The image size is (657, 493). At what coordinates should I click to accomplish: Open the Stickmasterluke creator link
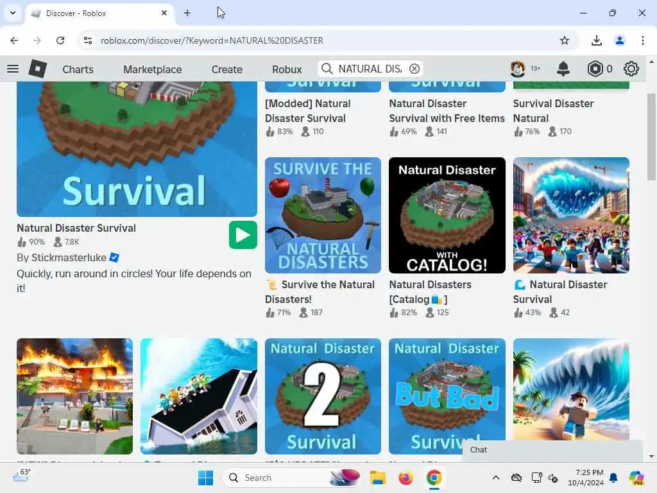(69, 257)
